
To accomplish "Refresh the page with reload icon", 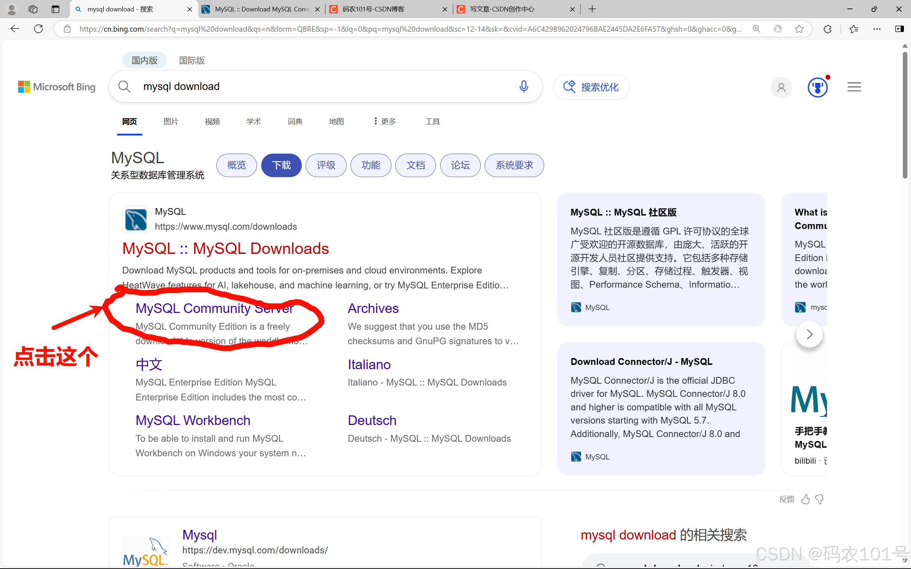I will (38, 29).
